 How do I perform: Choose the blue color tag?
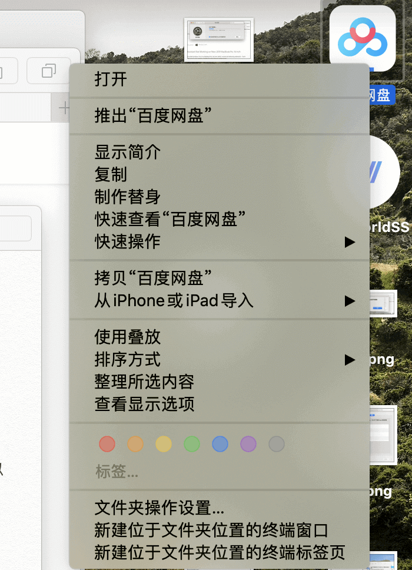point(220,443)
